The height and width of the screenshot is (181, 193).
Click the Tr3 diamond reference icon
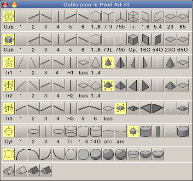[9, 108]
